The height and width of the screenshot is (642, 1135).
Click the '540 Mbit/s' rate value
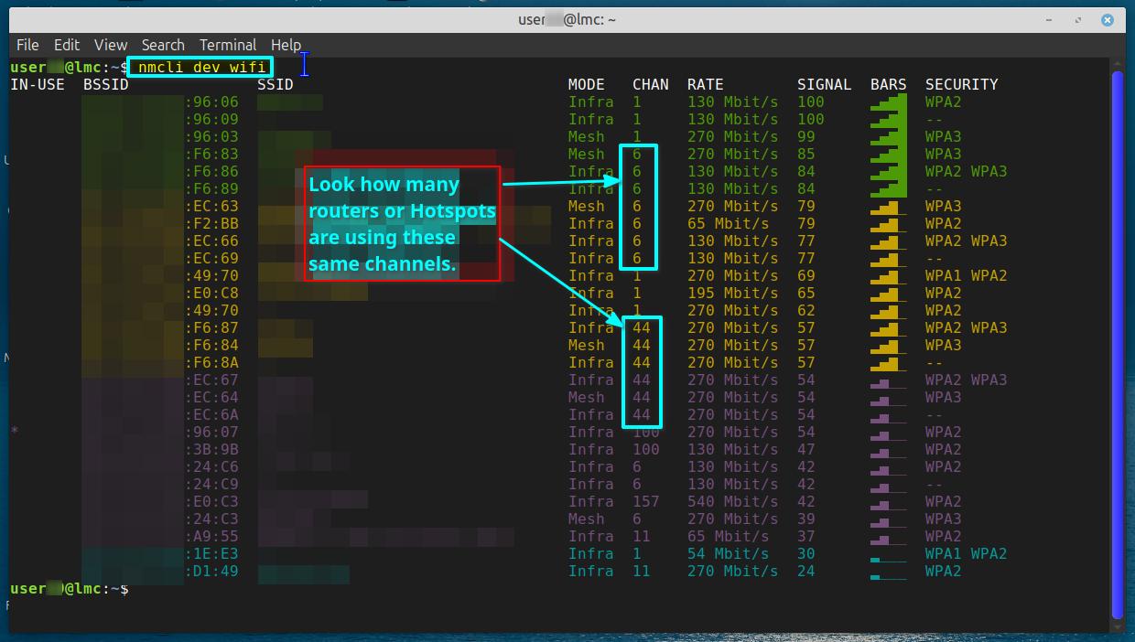(733, 501)
